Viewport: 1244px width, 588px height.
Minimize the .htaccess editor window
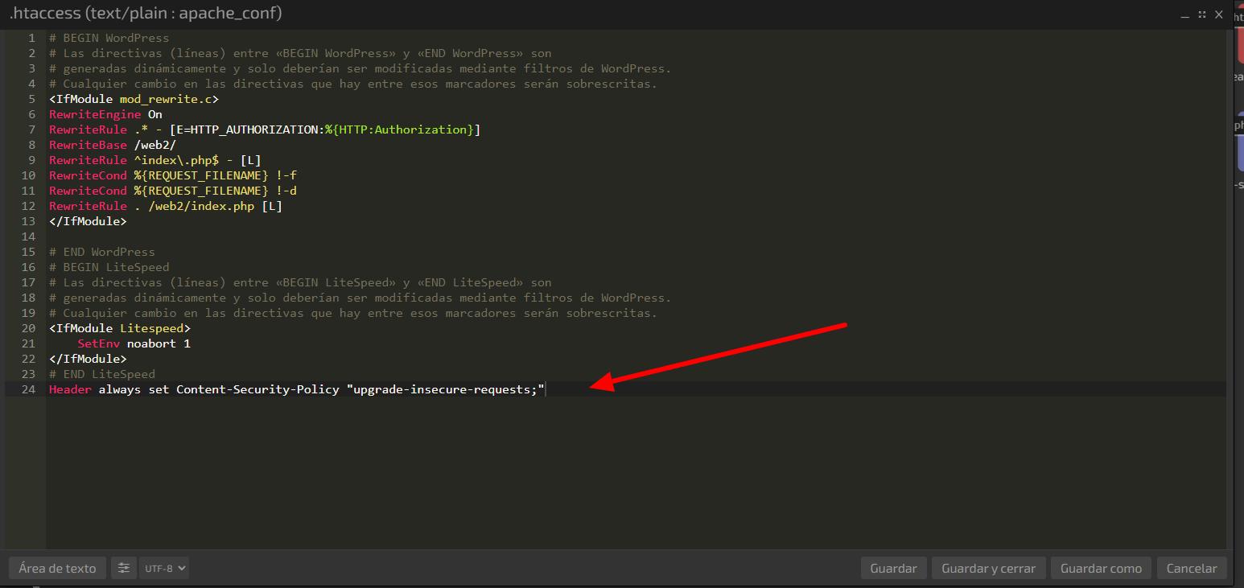click(1184, 14)
